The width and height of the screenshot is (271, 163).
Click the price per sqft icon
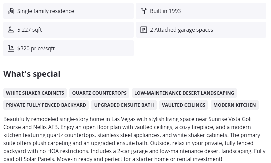pos(11,48)
